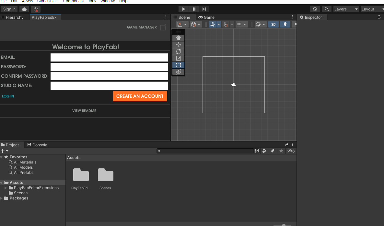The image size is (384, 226).
Task: Select the Scale tool in Scene
Action: (x=178, y=58)
